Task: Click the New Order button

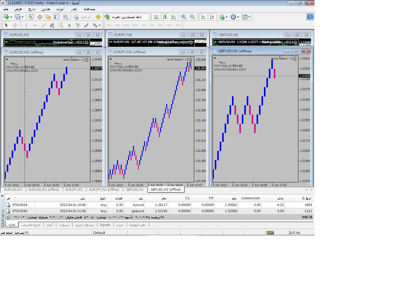Action: [82, 17]
